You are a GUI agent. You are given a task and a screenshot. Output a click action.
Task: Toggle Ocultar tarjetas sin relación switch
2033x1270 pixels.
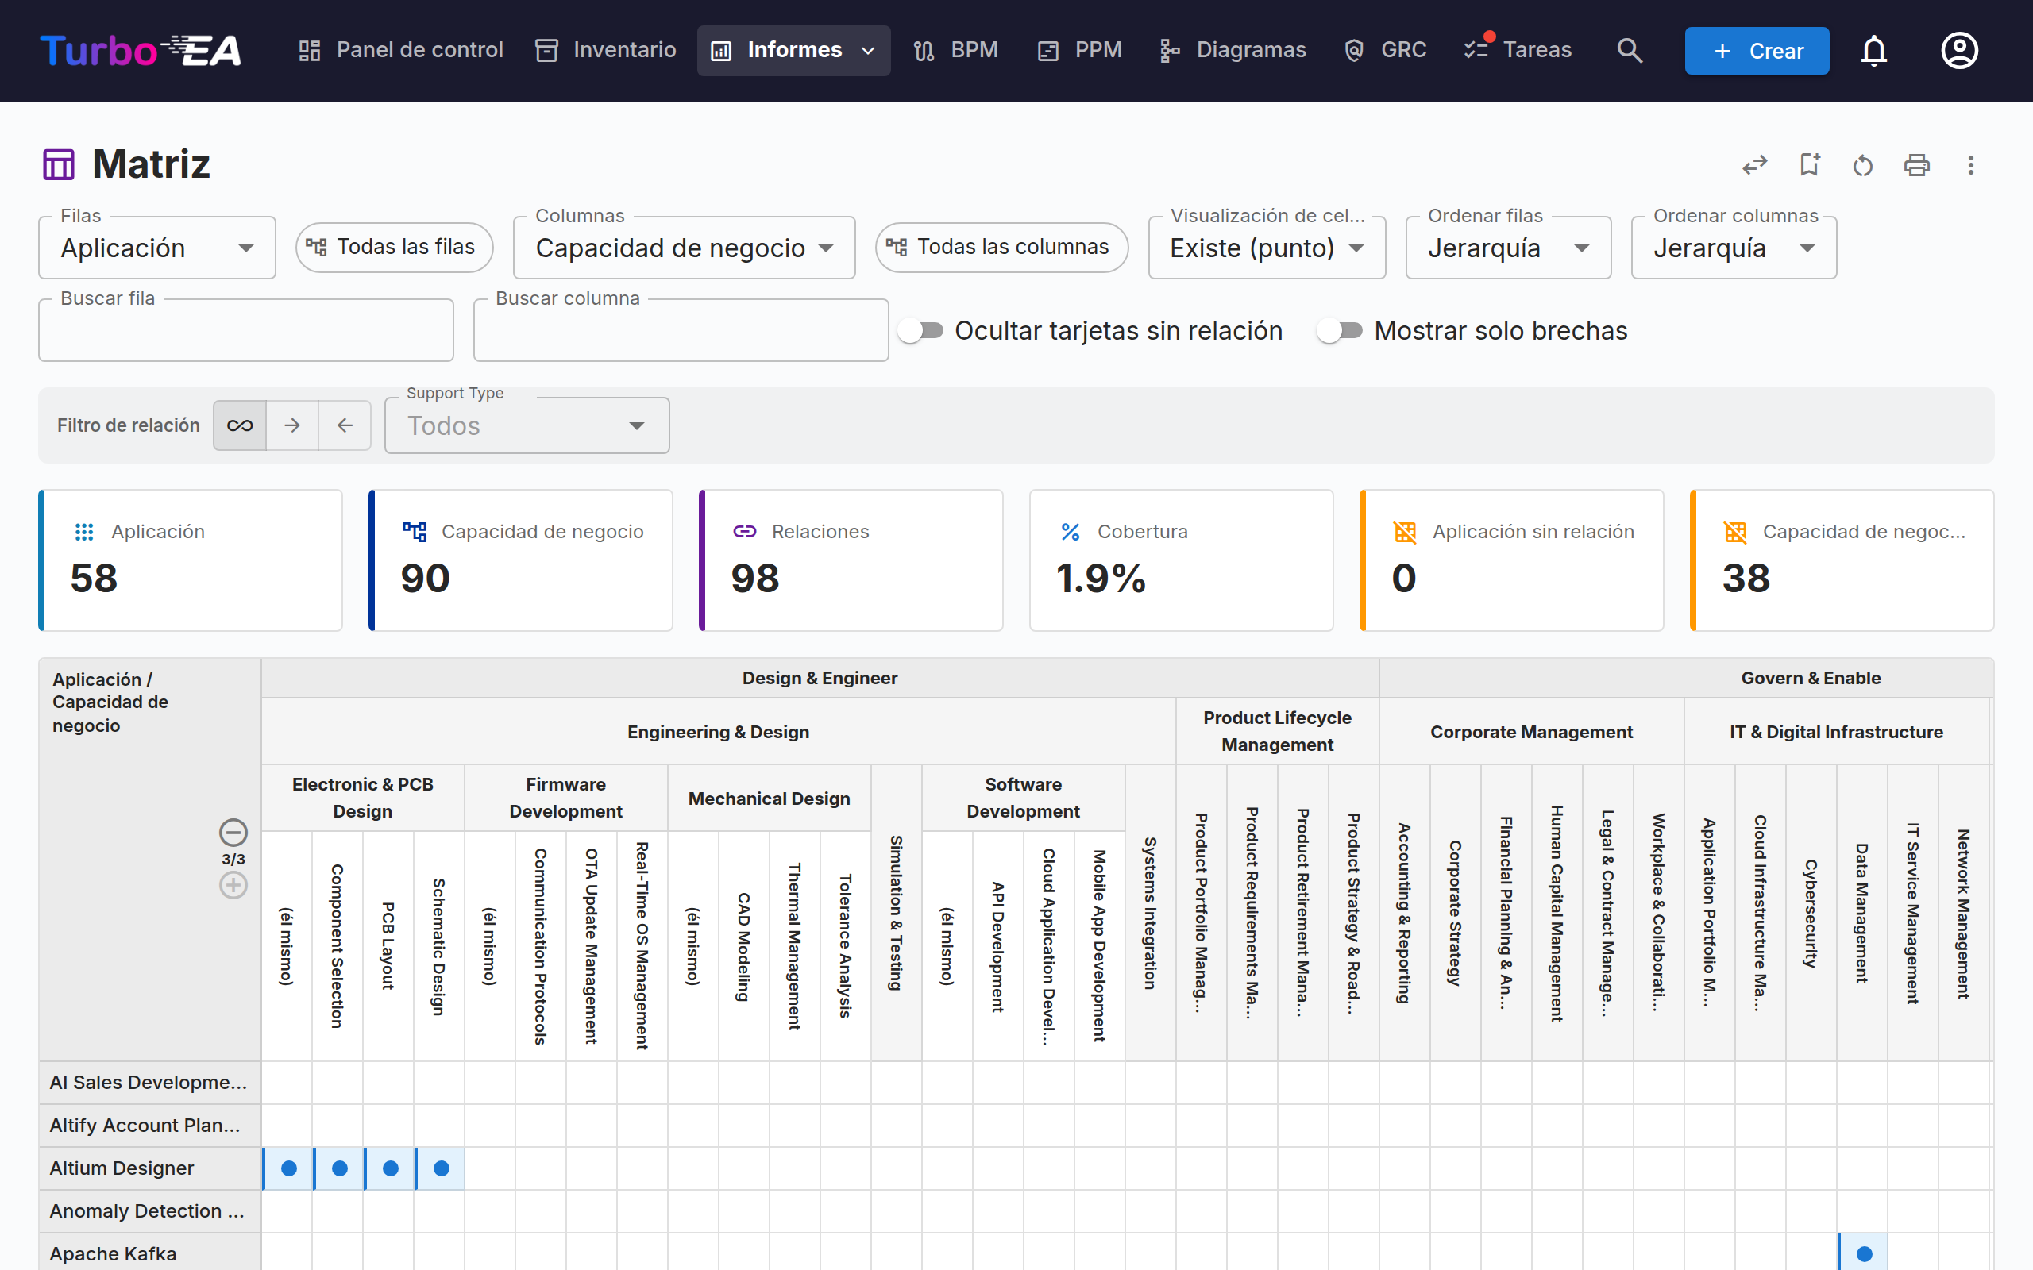(x=920, y=330)
